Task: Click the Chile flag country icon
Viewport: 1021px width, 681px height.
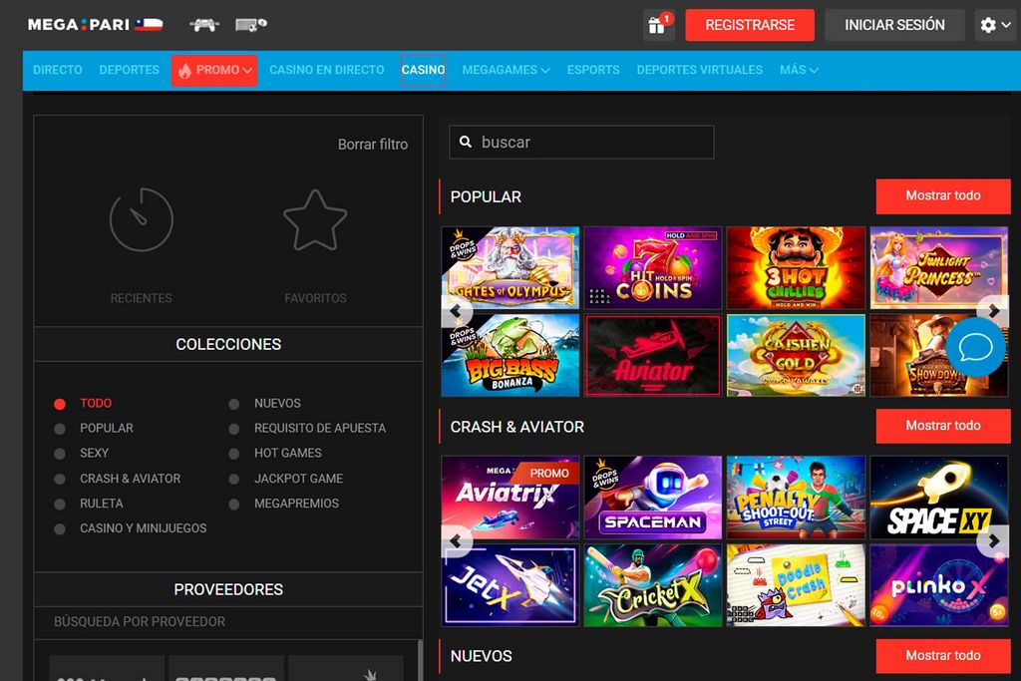Action: pos(149,25)
